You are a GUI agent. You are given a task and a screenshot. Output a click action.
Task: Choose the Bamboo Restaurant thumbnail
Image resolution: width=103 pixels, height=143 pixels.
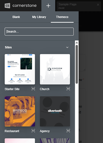pyautogui.click(x=20, y=111)
